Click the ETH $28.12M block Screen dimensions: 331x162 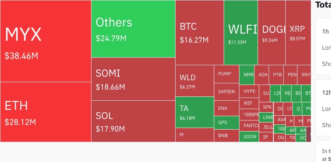click(x=45, y=112)
